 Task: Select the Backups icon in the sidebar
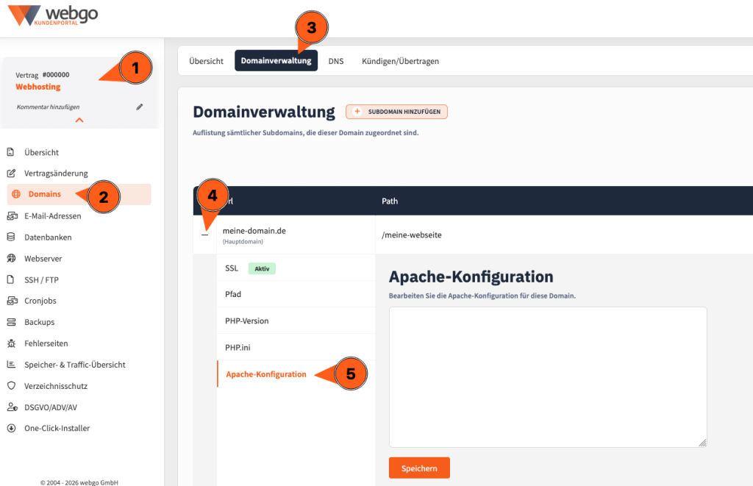click(x=10, y=321)
